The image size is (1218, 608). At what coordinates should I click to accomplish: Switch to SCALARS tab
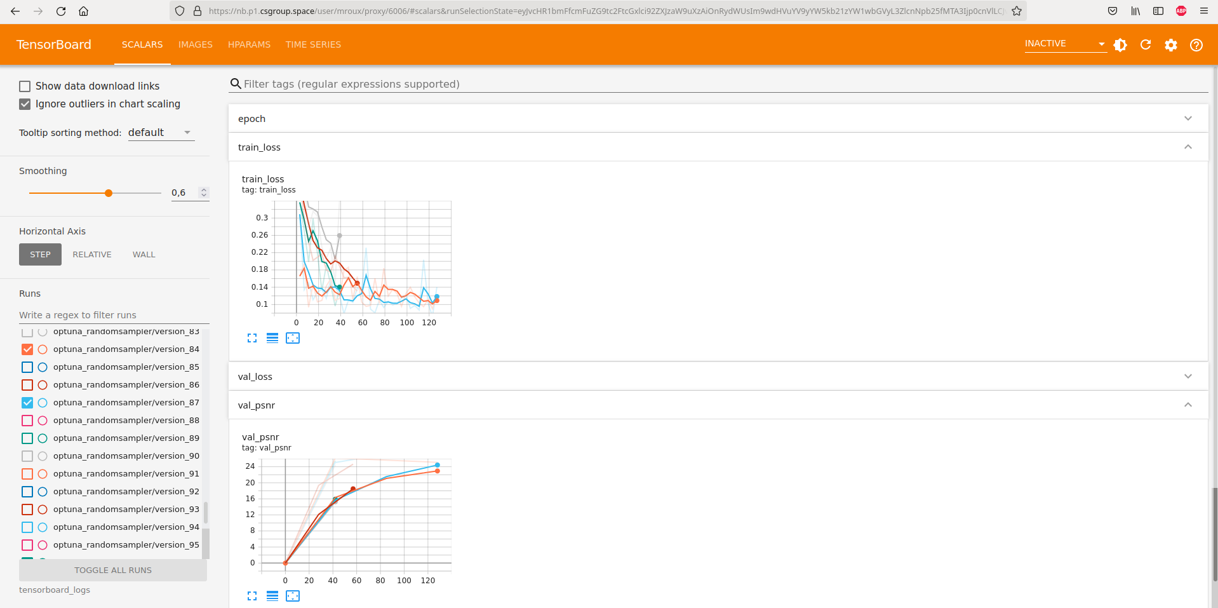(142, 44)
